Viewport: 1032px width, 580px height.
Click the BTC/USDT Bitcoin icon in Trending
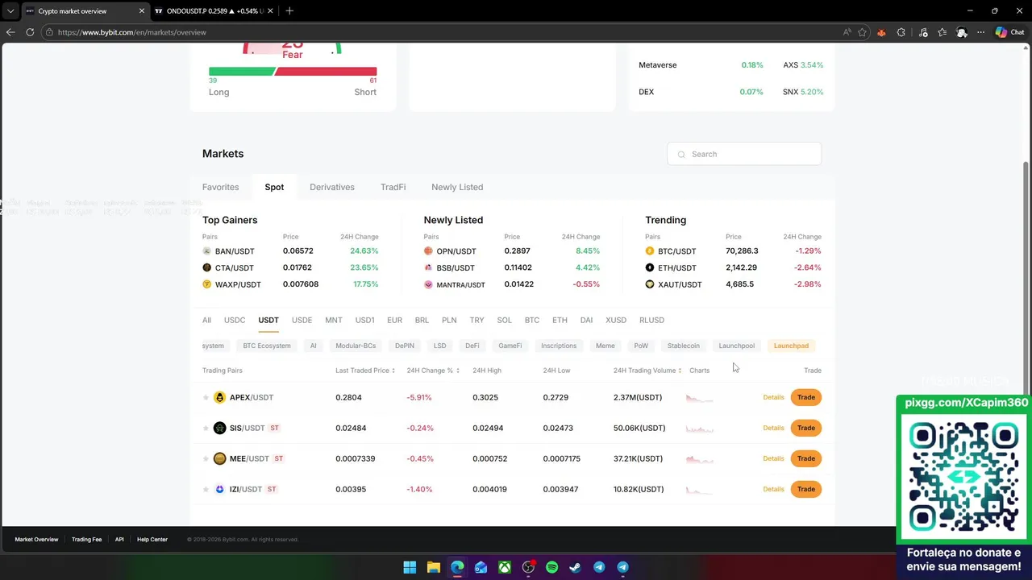click(x=650, y=251)
